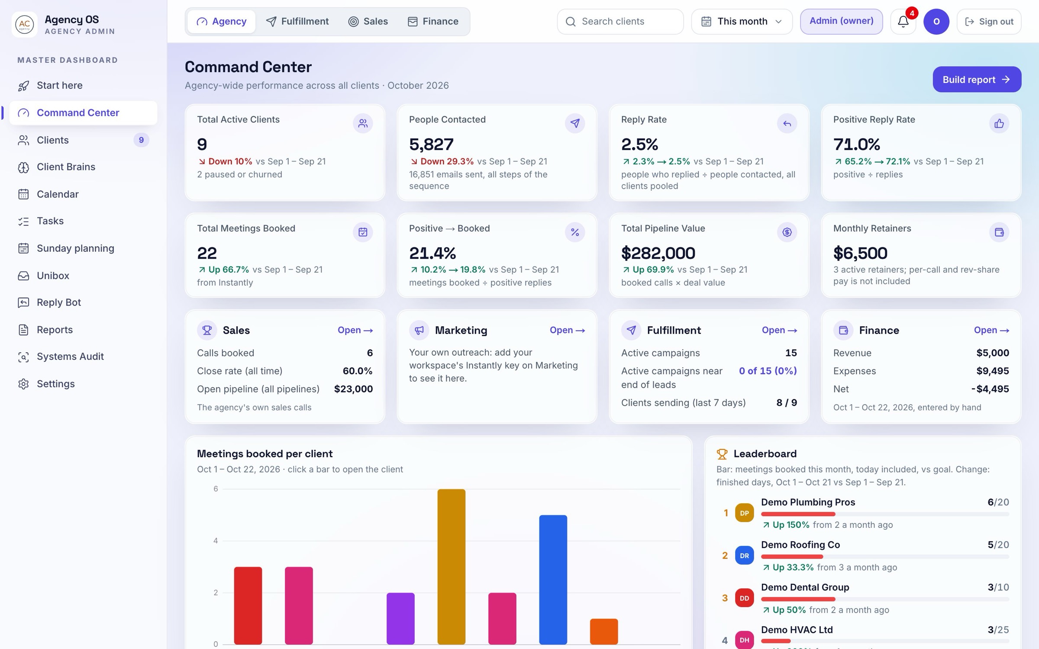1039x649 pixels.
Task: Switch to the Sales tab
Action: pos(368,21)
